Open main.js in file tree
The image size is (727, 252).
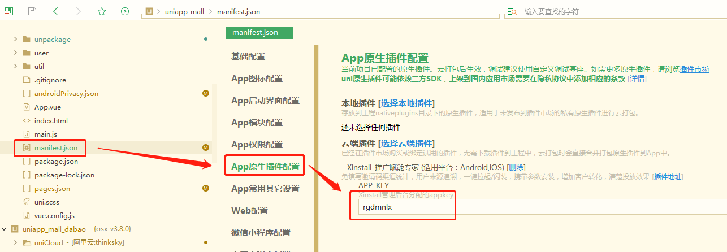[x=46, y=134]
